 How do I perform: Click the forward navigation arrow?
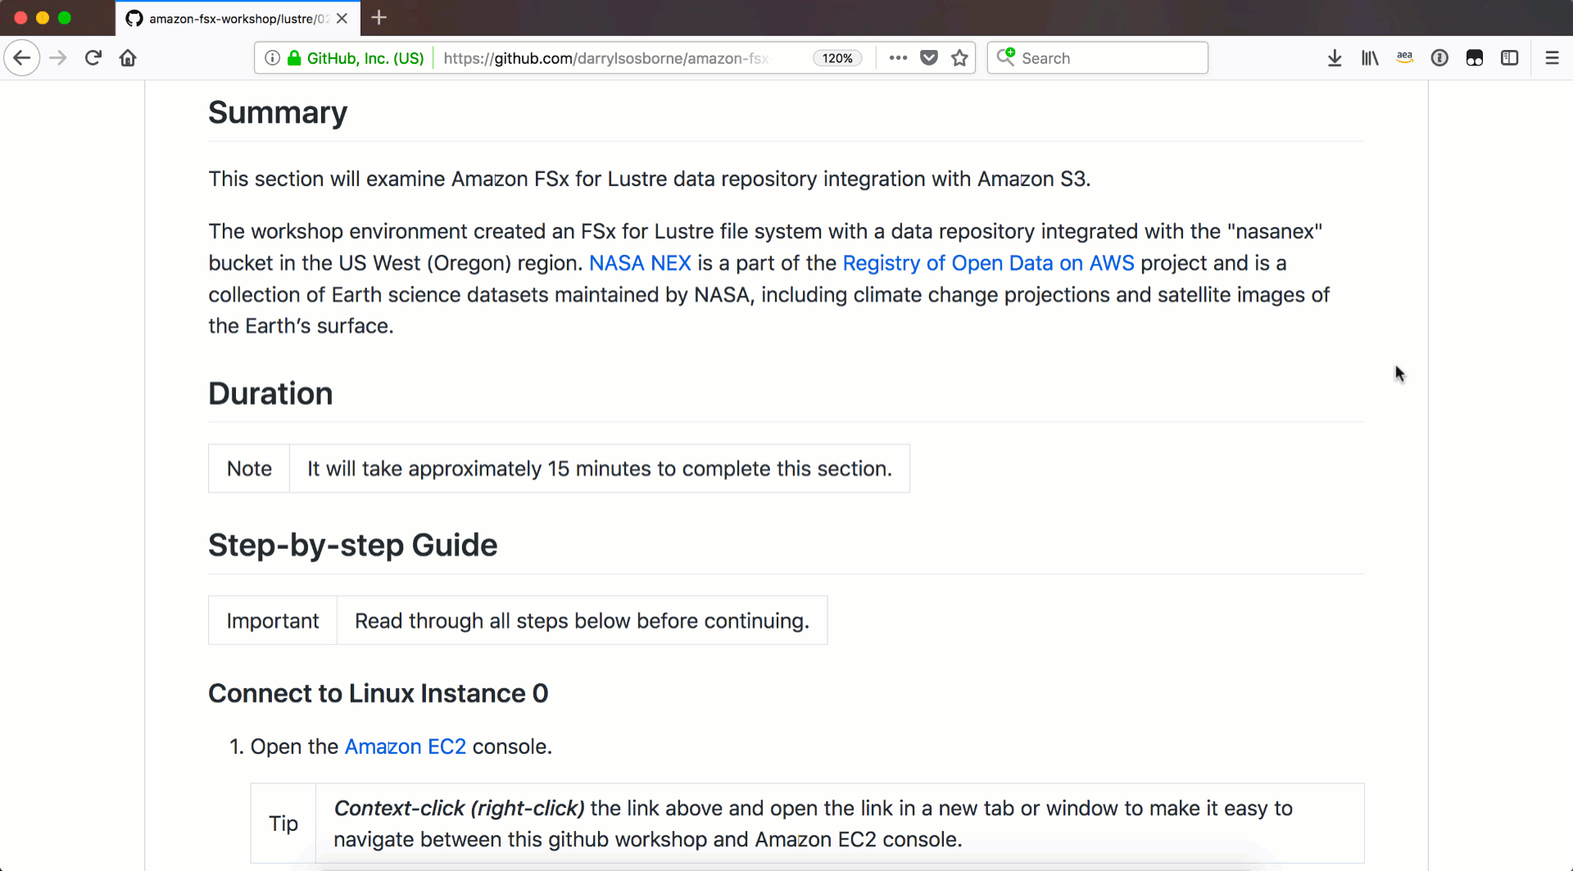tap(57, 58)
